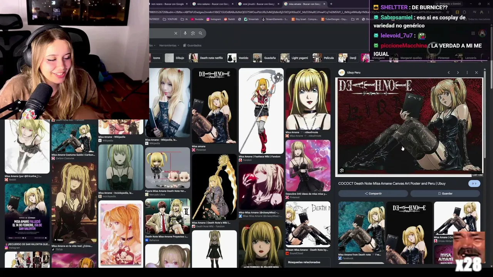Open 'Misa Amane en la vida real' TikTok video

tap(74, 203)
